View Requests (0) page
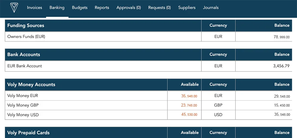Image resolution: width=297 pixels, height=138 pixels. tap(159, 8)
